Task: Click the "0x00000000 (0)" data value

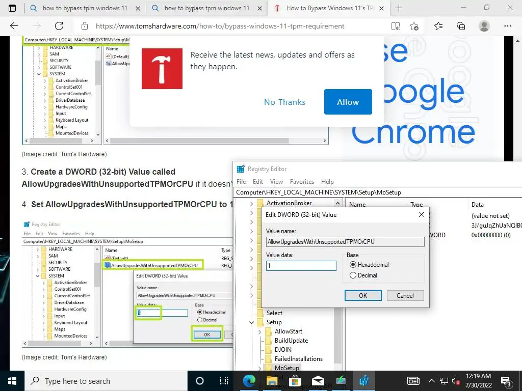Action: 491,235
